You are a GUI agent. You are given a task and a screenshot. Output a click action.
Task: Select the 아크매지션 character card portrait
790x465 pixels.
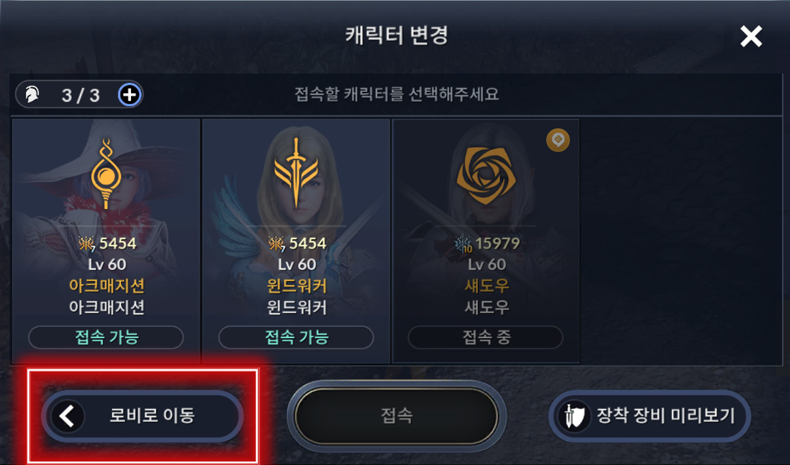pos(106,240)
